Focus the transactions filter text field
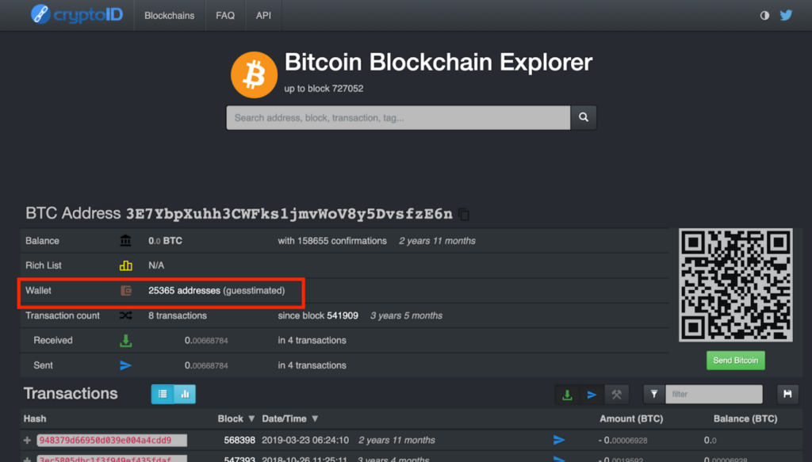This screenshot has height=462, width=812. (x=714, y=394)
